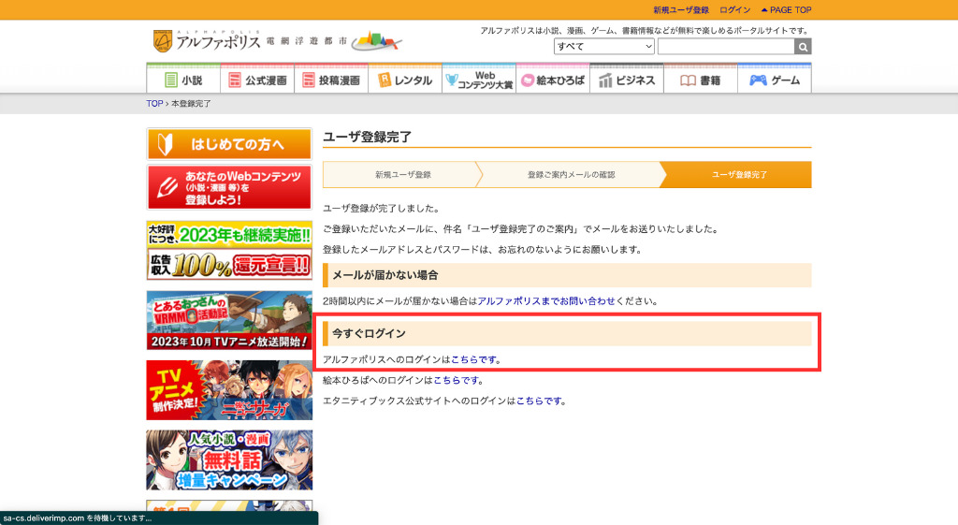The height and width of the screenshot is (525, 958).
Task: Open the 二度目のサーガ TVアニメ制作決定 banner
Action: coord(229,390)
